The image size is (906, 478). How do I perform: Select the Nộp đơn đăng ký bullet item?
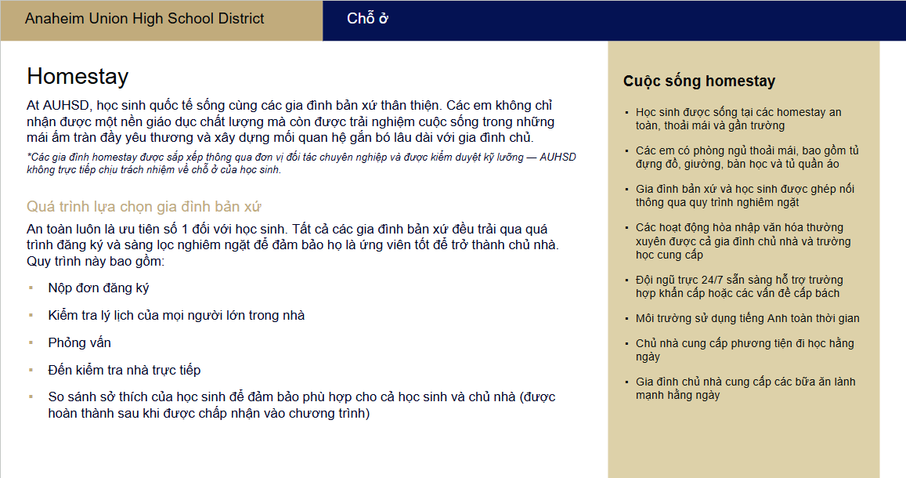(x=99, y=288)
